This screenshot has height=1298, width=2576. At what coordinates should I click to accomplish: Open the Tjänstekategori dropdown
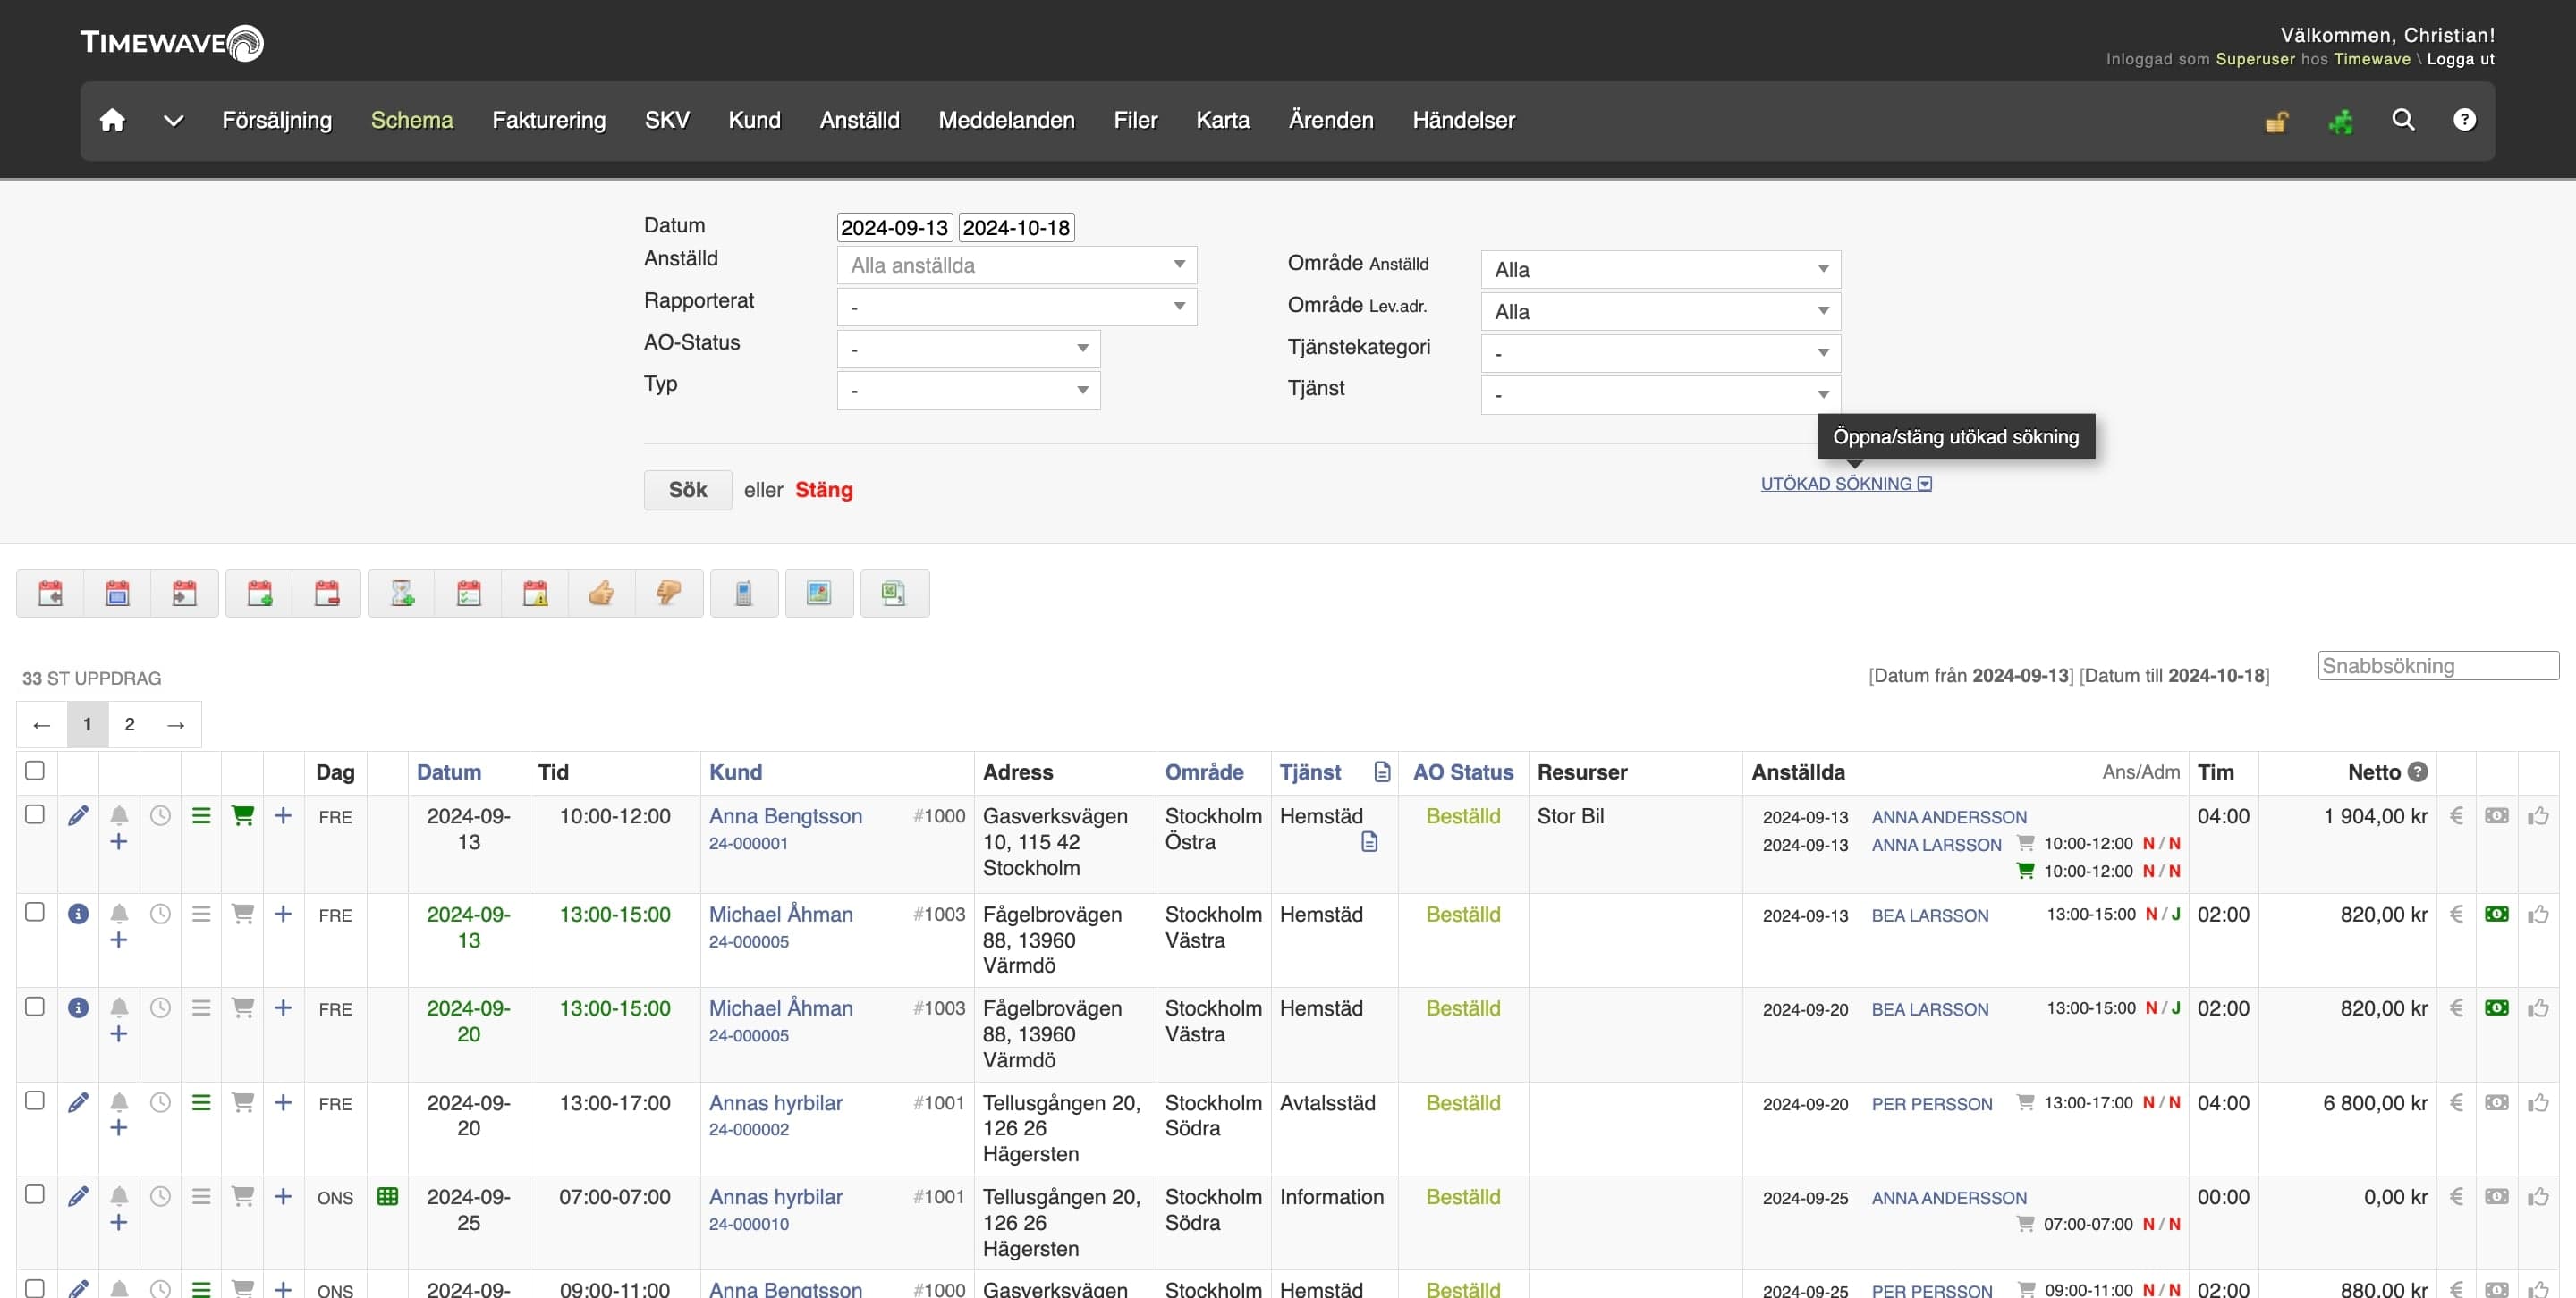pos(1660,353)
